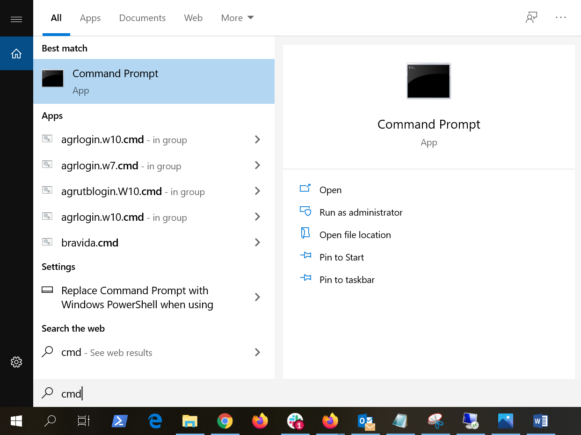
Task: Click in the cmd search input field
Action: tap(307, 393)
